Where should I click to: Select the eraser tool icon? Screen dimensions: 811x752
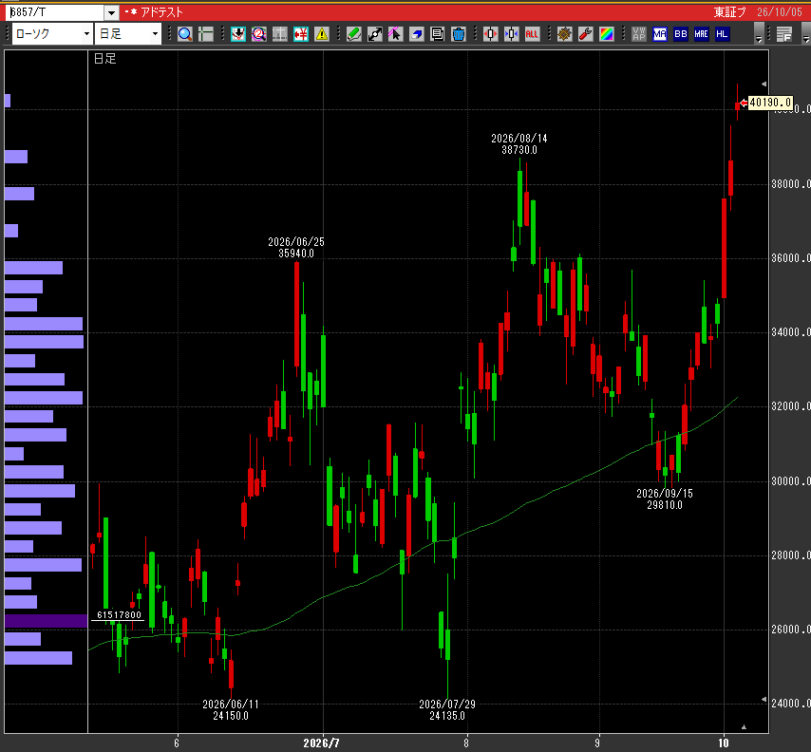(416, 34)
